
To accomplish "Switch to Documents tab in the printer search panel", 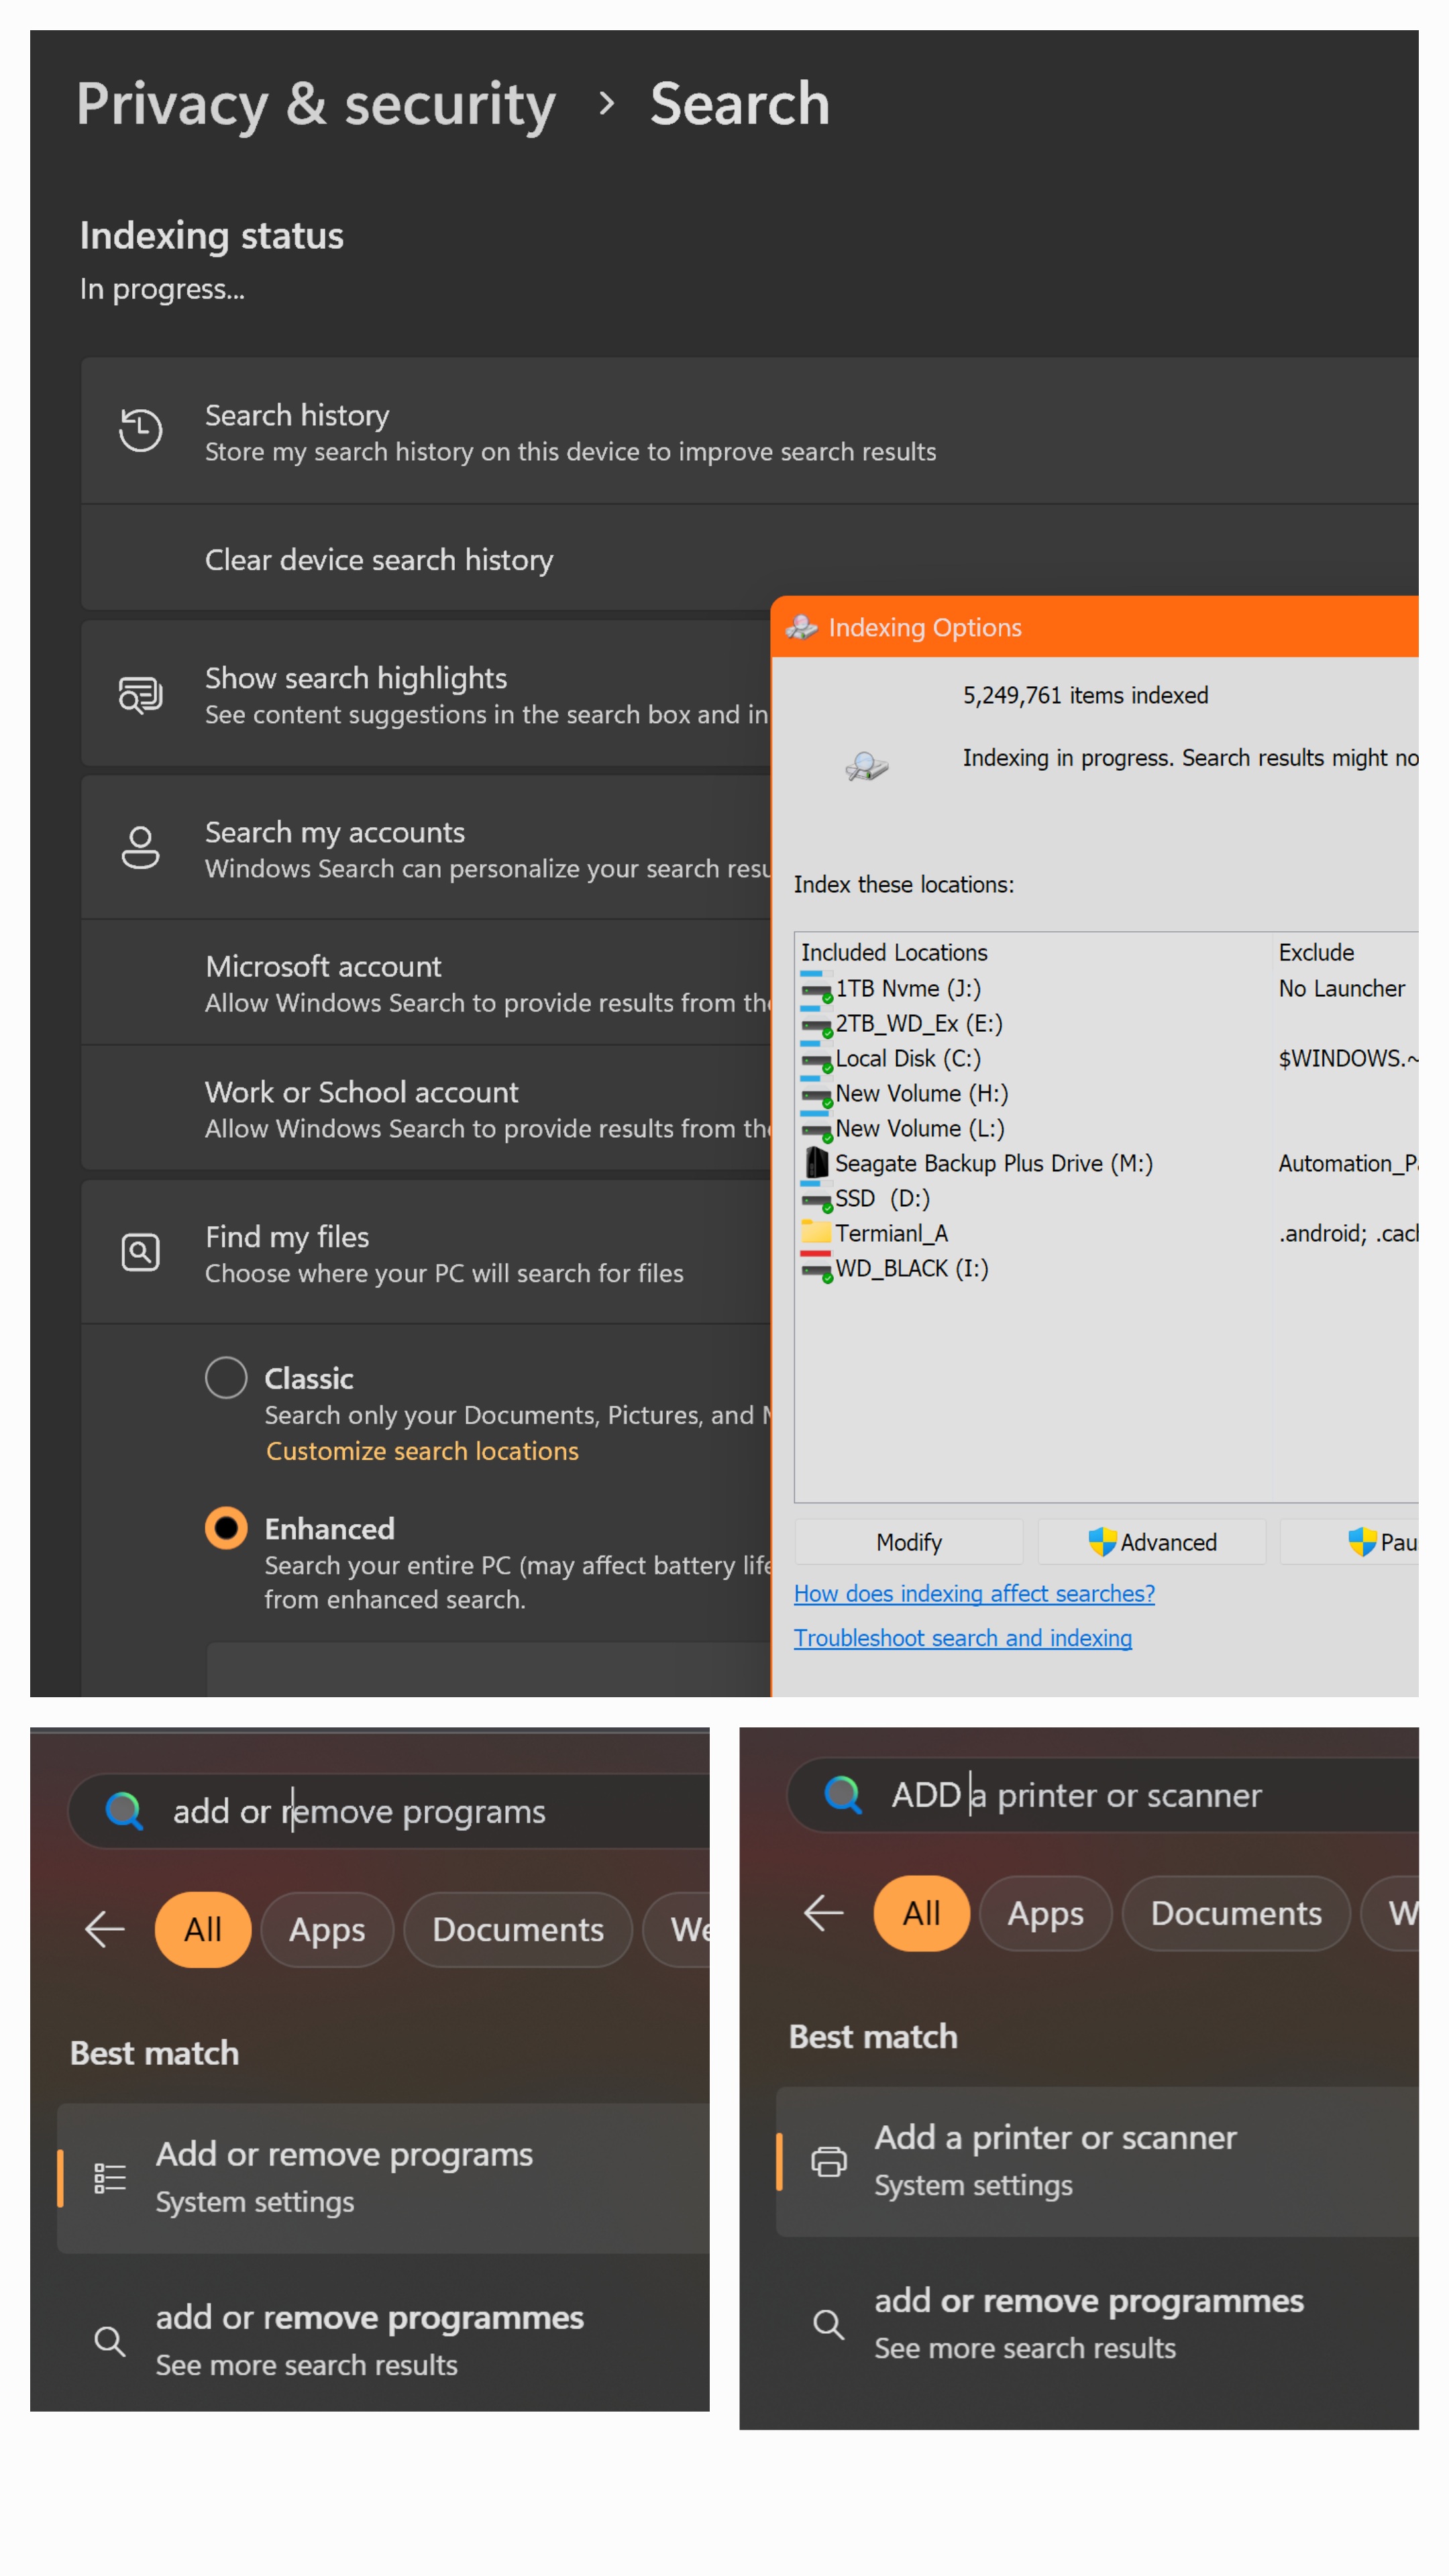I will pos(1237,1913).
